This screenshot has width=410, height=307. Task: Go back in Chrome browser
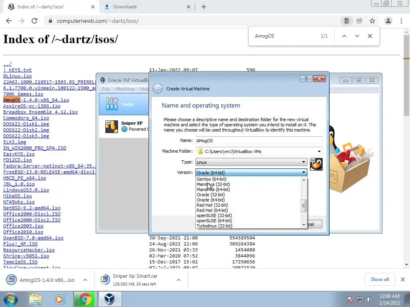point(9,21)
